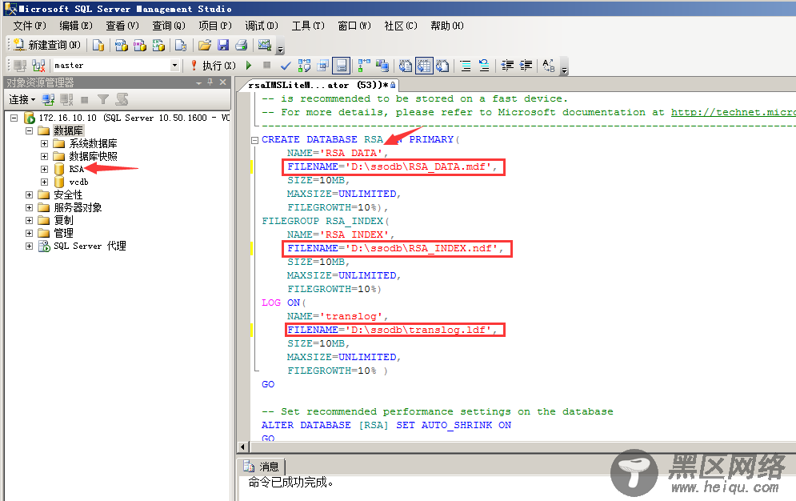
Task: Click the SQL Server Compact Query icon
Action: click(181, 45)
